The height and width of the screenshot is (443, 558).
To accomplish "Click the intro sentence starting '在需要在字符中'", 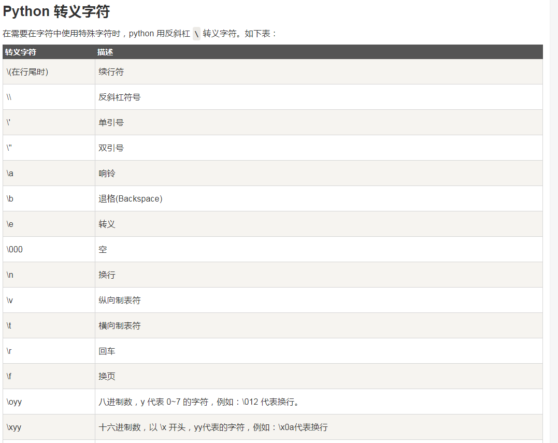I will point(139,34).
